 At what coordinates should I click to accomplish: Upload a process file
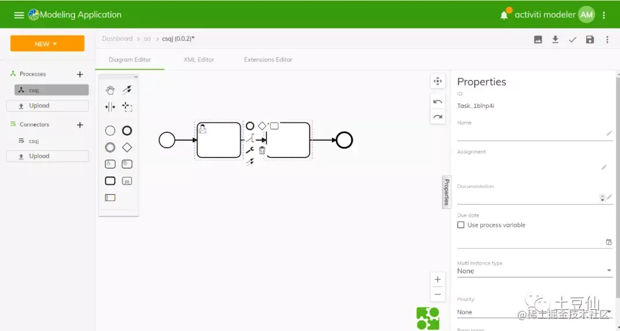(x=48, y=106)
